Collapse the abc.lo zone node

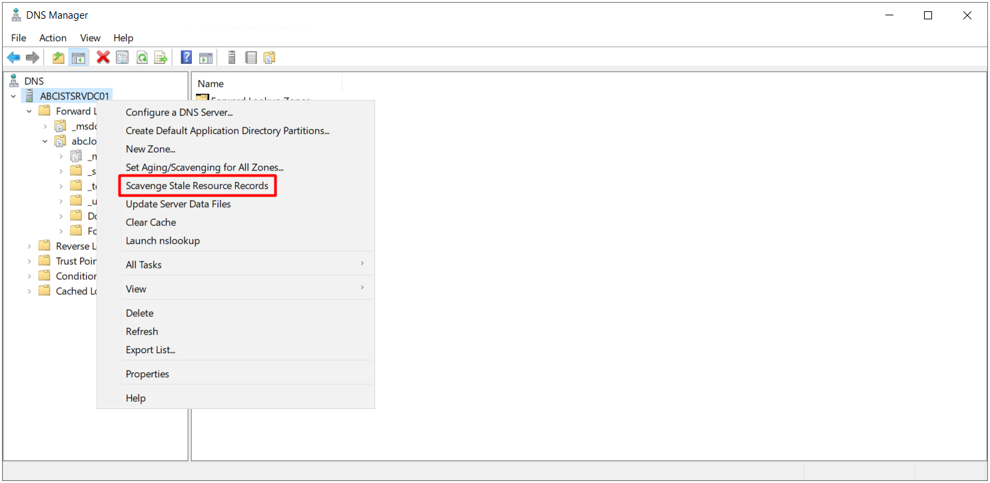coord(45,141)
